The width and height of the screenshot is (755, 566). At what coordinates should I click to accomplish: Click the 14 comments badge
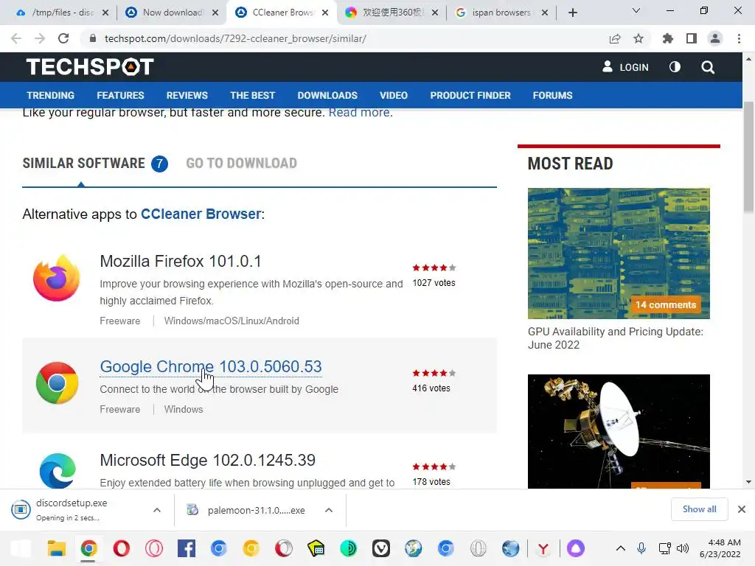[666, 304]
